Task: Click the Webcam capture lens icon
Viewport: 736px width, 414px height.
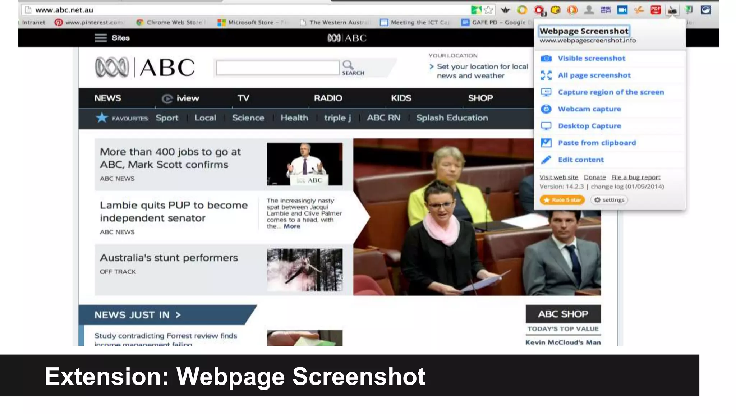Action: (x=546, y=109)
